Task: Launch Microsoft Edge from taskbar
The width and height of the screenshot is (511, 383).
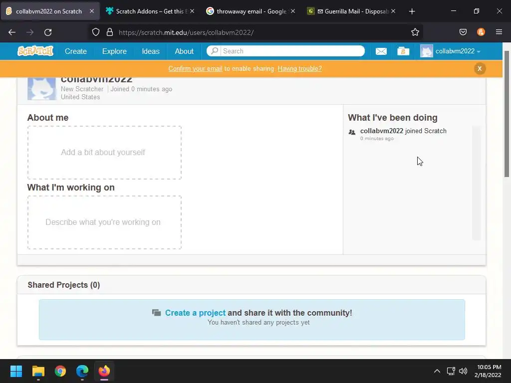Action: pyautogui.click(x=82, y=371)
